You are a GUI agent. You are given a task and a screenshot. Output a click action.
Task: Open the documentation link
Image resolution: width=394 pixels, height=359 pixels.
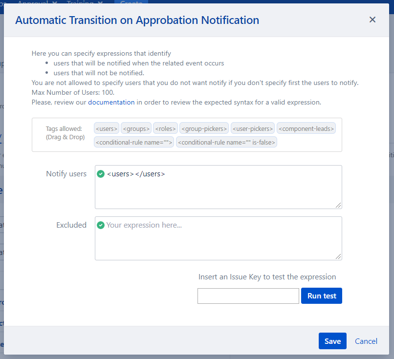pyautogui.click(x=111, y=103)
